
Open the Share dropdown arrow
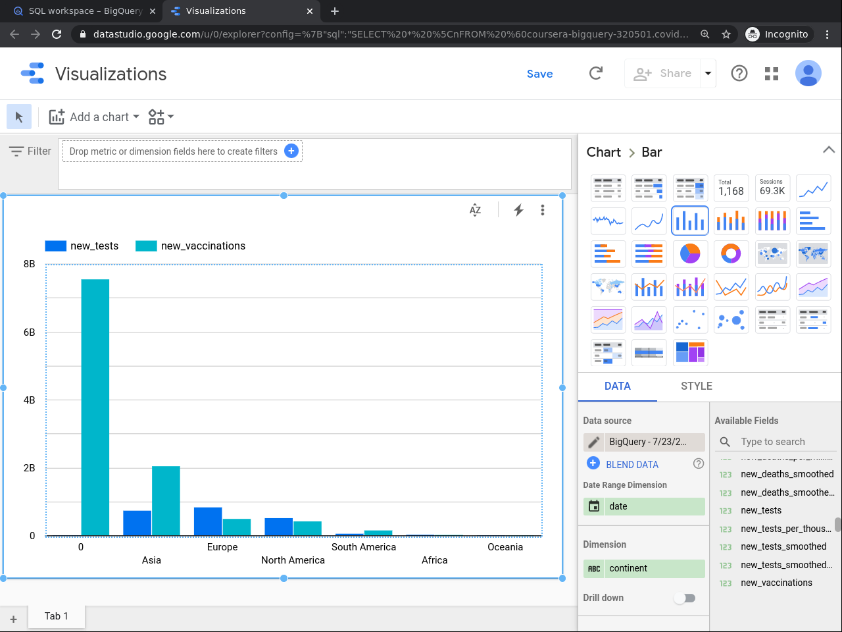(x=708, y=74)
